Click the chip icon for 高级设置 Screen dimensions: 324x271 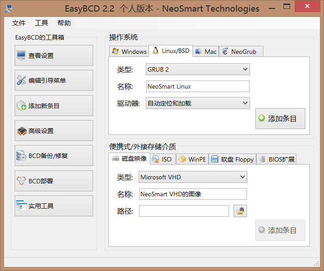pos(22,131)
